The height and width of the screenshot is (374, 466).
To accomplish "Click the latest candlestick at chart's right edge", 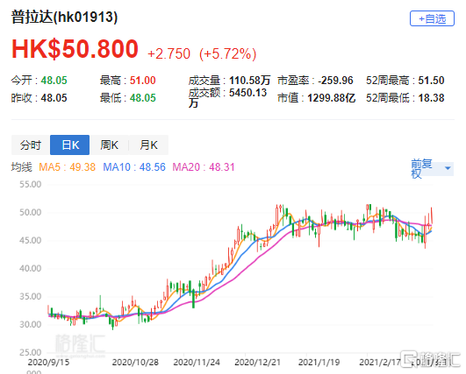I will pos(432,216).
